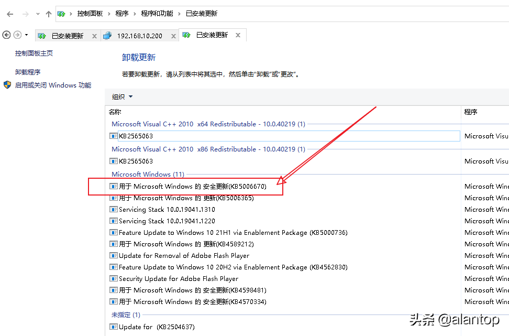509x336 pixels.
Task: Switch to the first 已安装更新 tab
Action: point(68,36)
